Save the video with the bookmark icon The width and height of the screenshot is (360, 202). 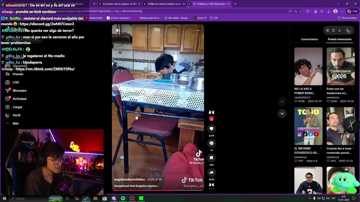[211, 158]
